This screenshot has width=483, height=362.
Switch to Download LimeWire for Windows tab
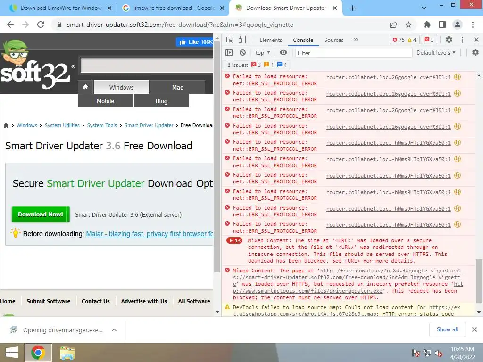click(57, 8)
